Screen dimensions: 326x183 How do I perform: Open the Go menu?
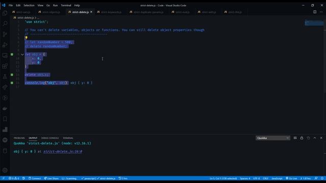pyautogui.click(x=48, y=6)
